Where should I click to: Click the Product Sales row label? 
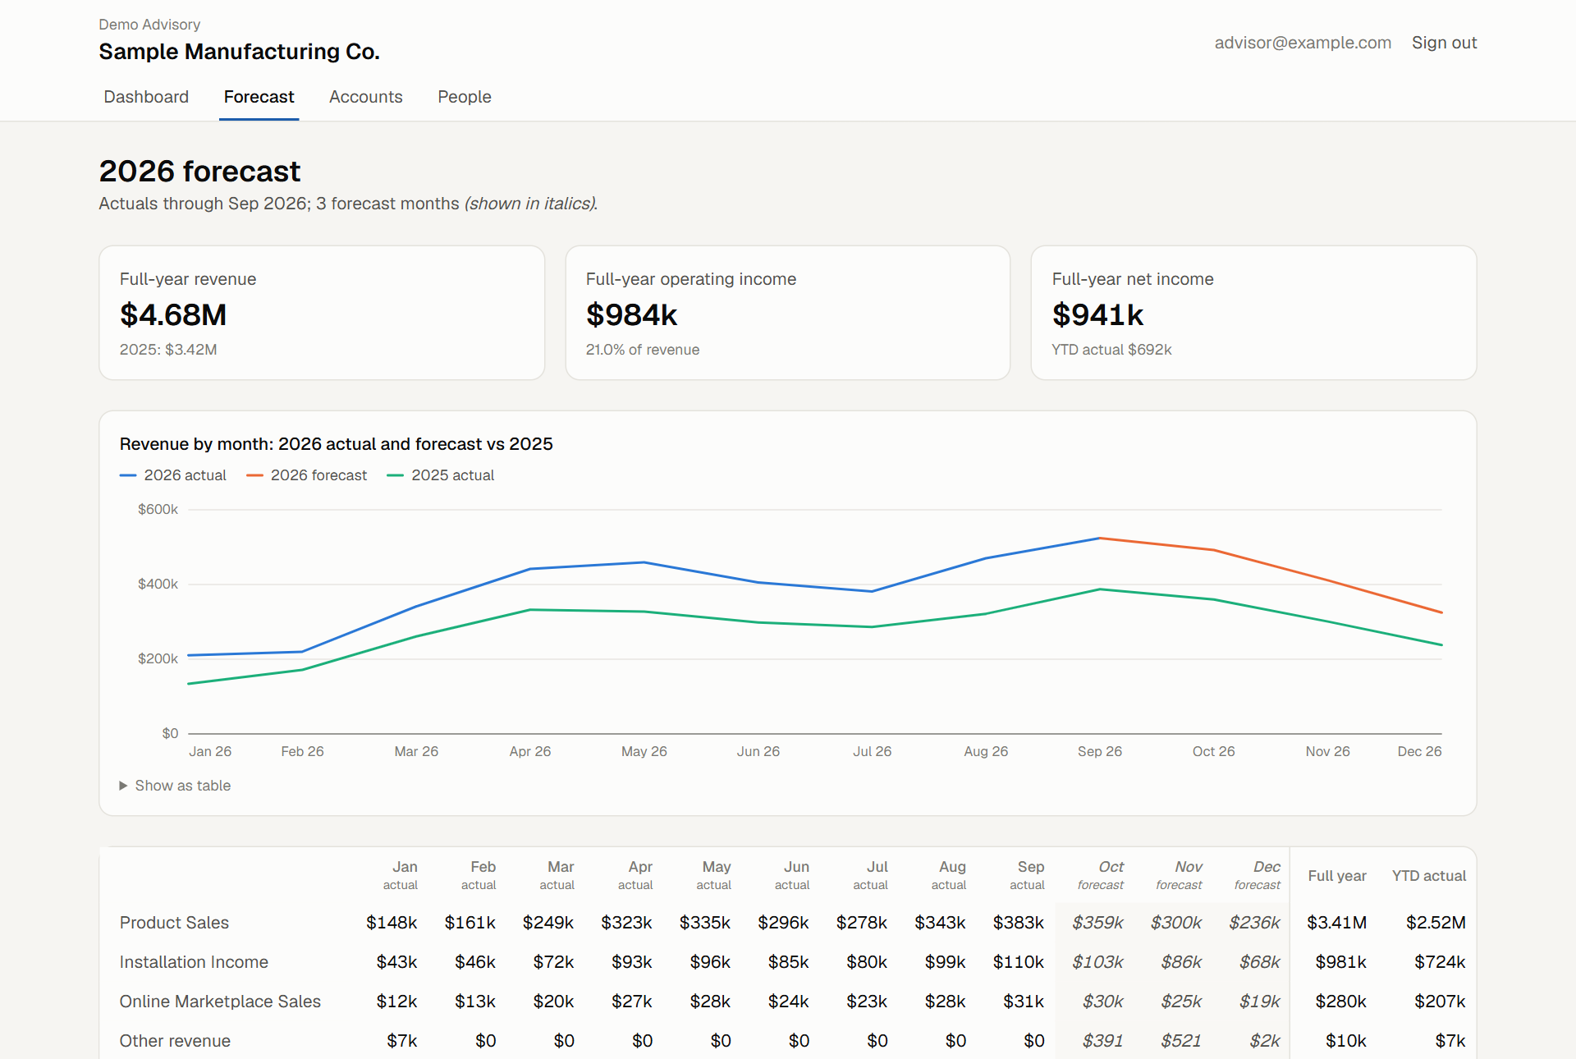coord(174,923)
